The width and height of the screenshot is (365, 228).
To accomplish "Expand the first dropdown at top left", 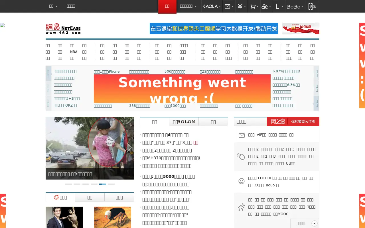I will click(x=53, y=6).
